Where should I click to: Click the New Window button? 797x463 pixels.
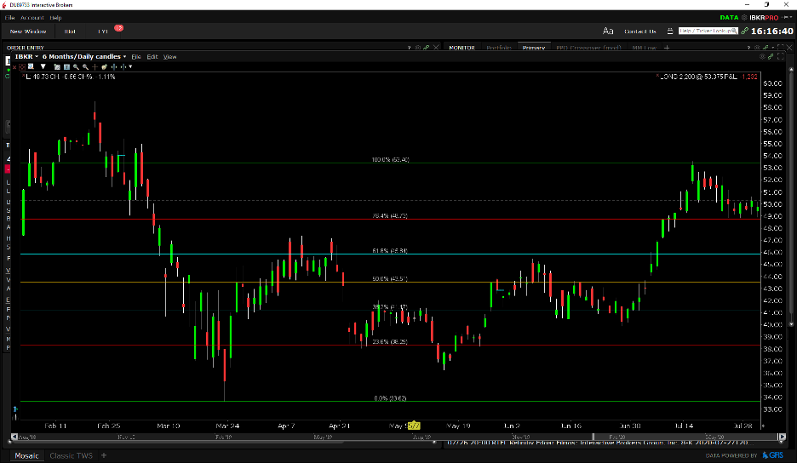27,31
